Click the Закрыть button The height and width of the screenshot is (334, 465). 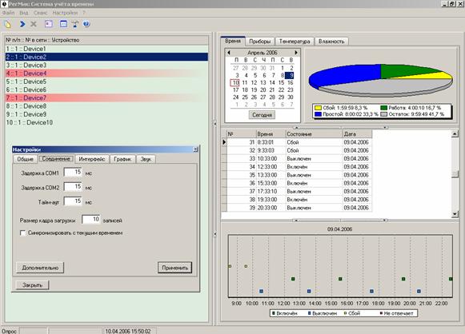click(x=32, y=285)
